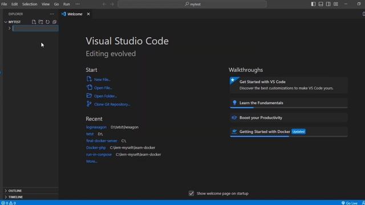Open recent folder Docker-php
The image size is (365, 205).
(x=96, y=147)
